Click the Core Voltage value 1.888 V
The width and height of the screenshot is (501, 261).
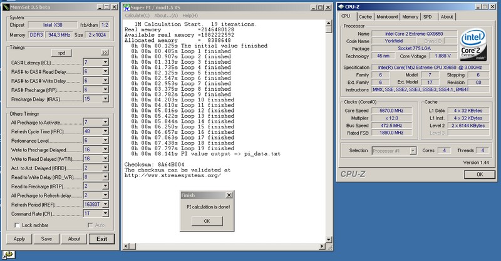(x=443, y=56)
